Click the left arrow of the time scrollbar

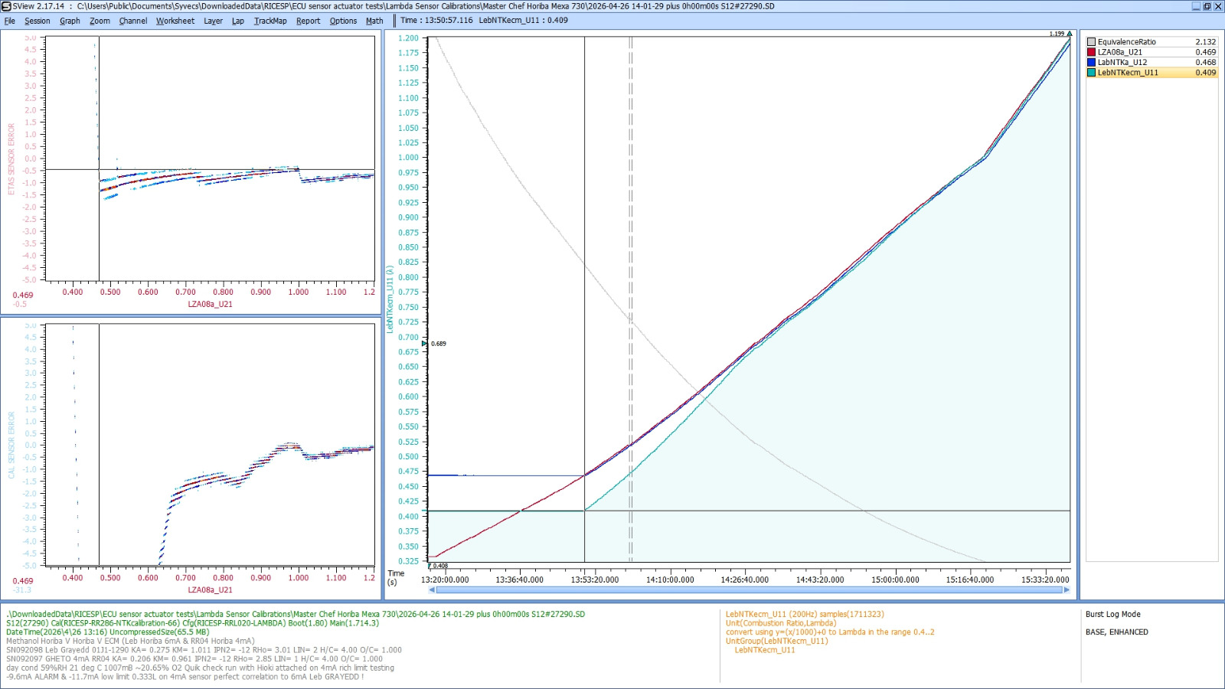tap(432, 589)
